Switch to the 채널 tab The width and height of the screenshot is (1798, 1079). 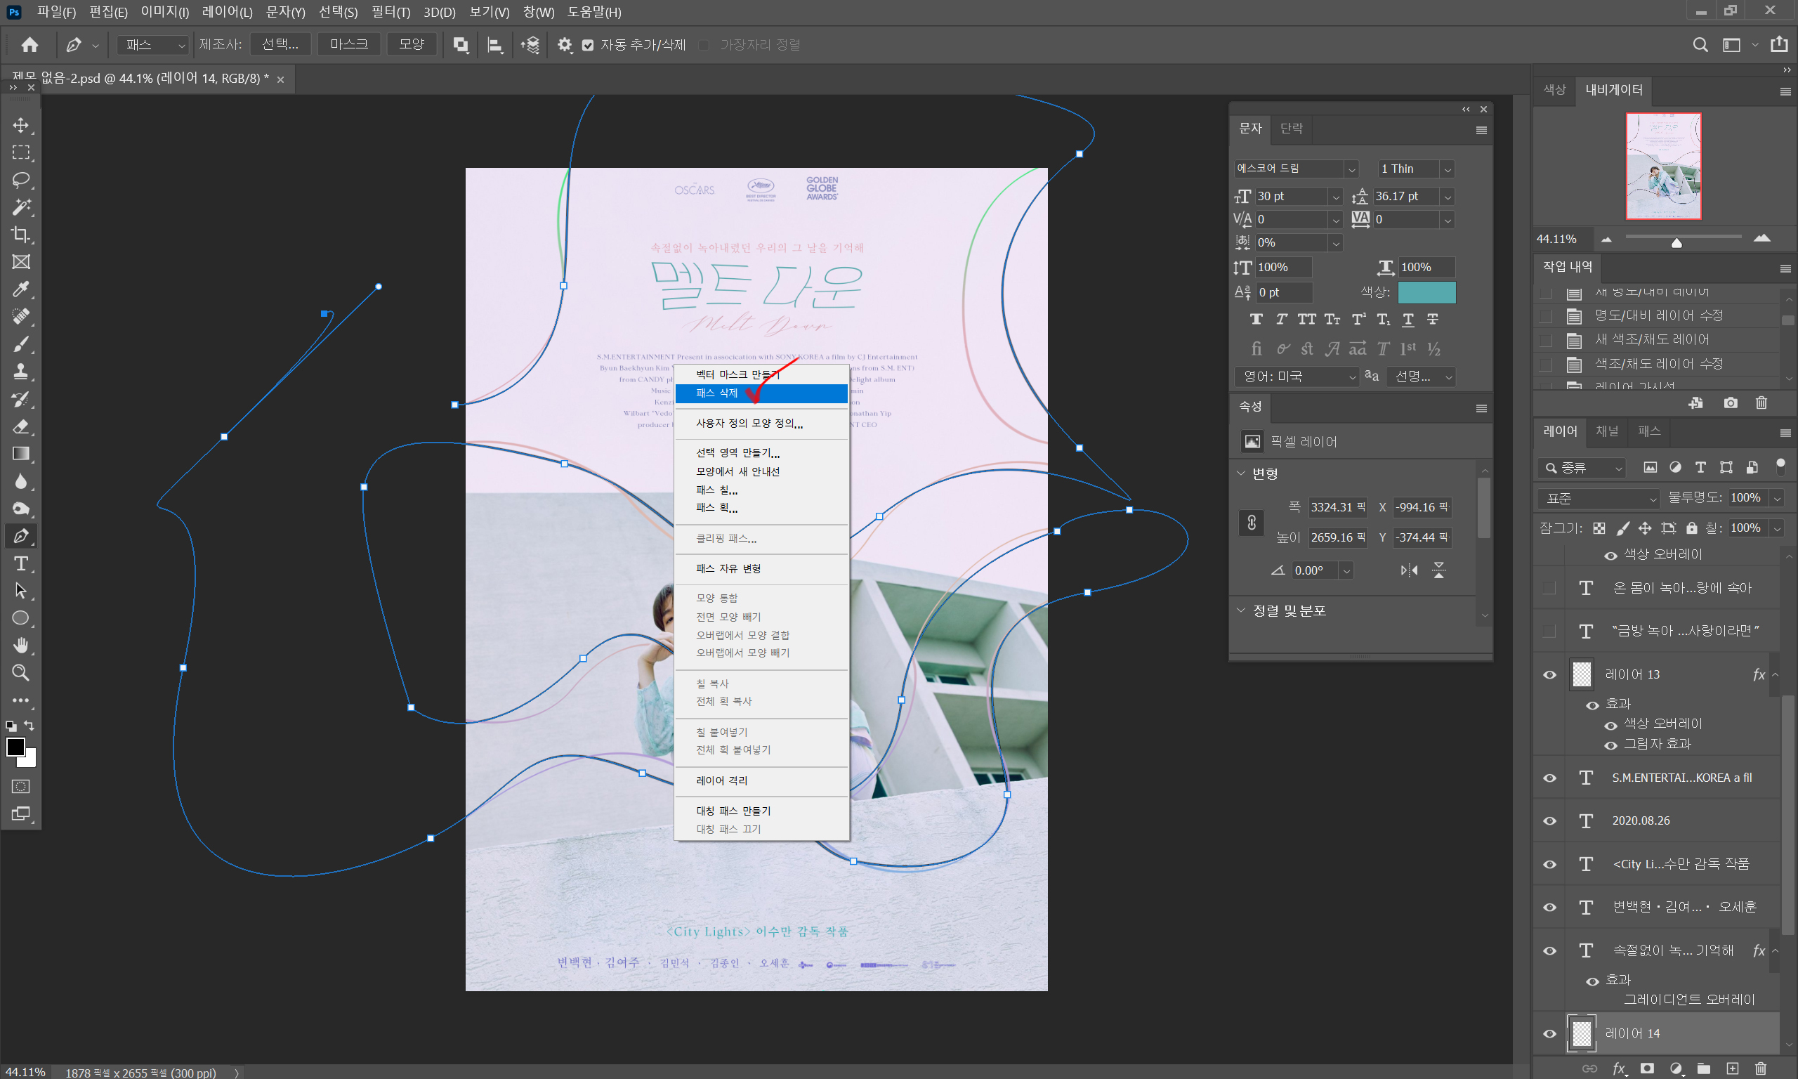coord(1606,431)
